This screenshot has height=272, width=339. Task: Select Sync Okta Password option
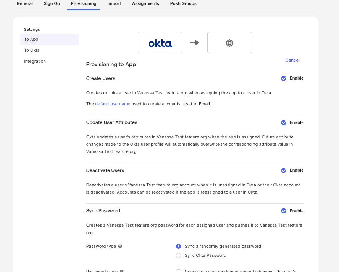(178, 255)
